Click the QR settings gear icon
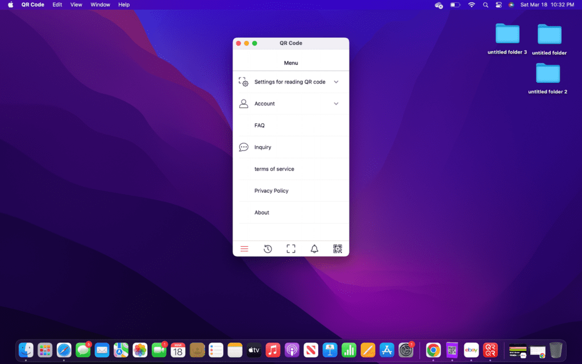The width and height of the screenshot is (582, 364). 243,81
